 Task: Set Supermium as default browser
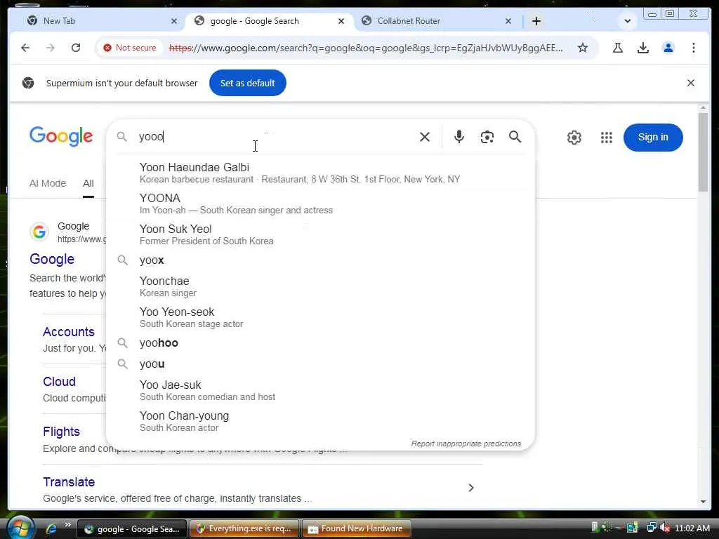(248, 83)
